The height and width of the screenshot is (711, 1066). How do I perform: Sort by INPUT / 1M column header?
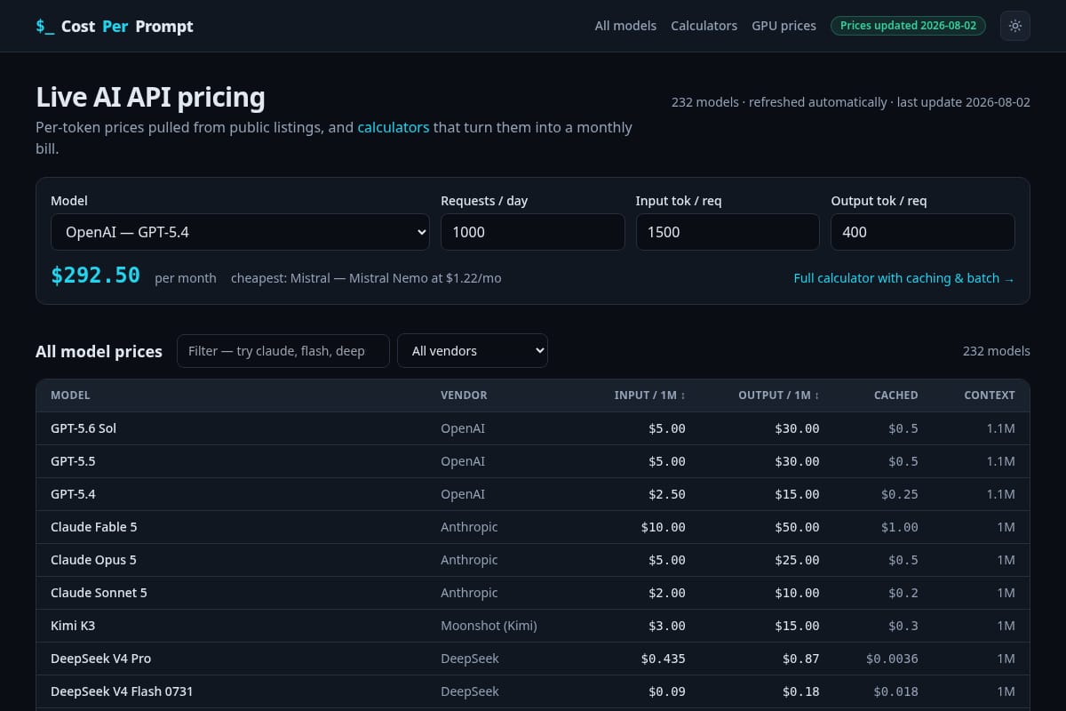pyautogui.click(x=649, y=395)
